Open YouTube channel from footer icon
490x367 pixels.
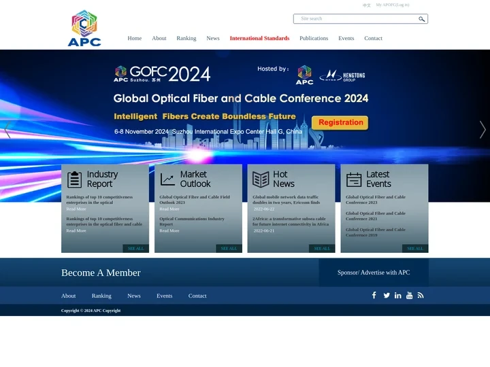410,295
